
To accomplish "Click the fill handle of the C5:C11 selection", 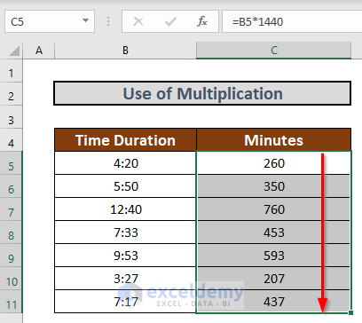I will point(350,312).
